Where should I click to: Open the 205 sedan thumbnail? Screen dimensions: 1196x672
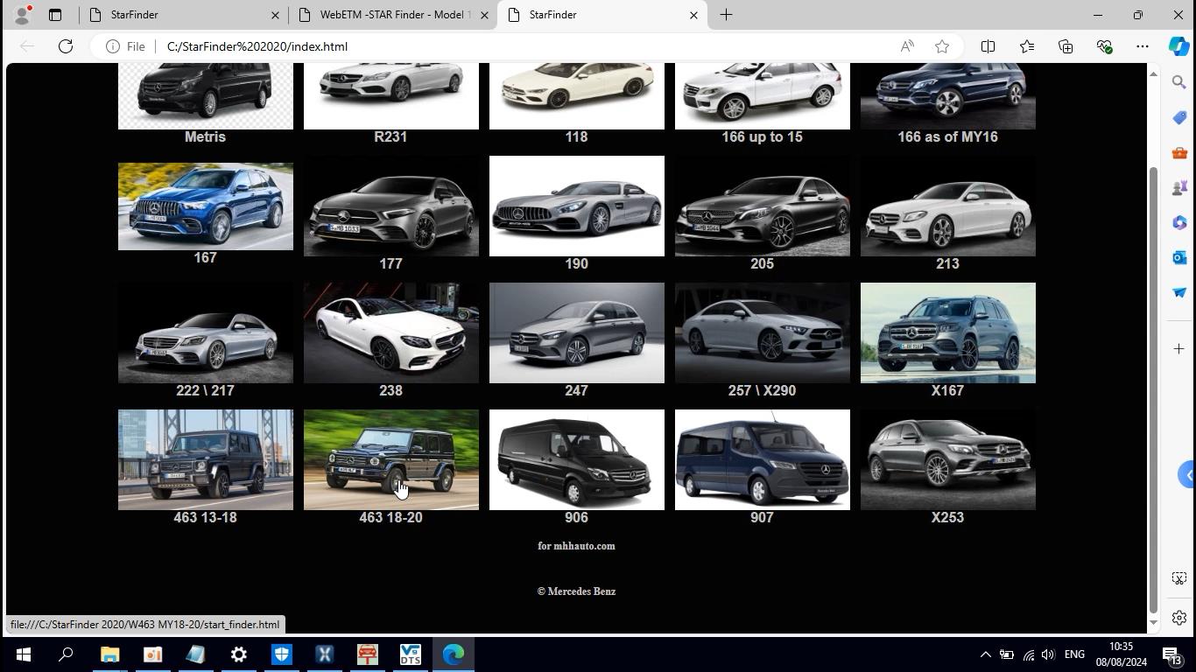coord(762,206)
